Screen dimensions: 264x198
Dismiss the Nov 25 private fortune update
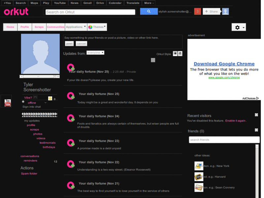coord(153,60)
